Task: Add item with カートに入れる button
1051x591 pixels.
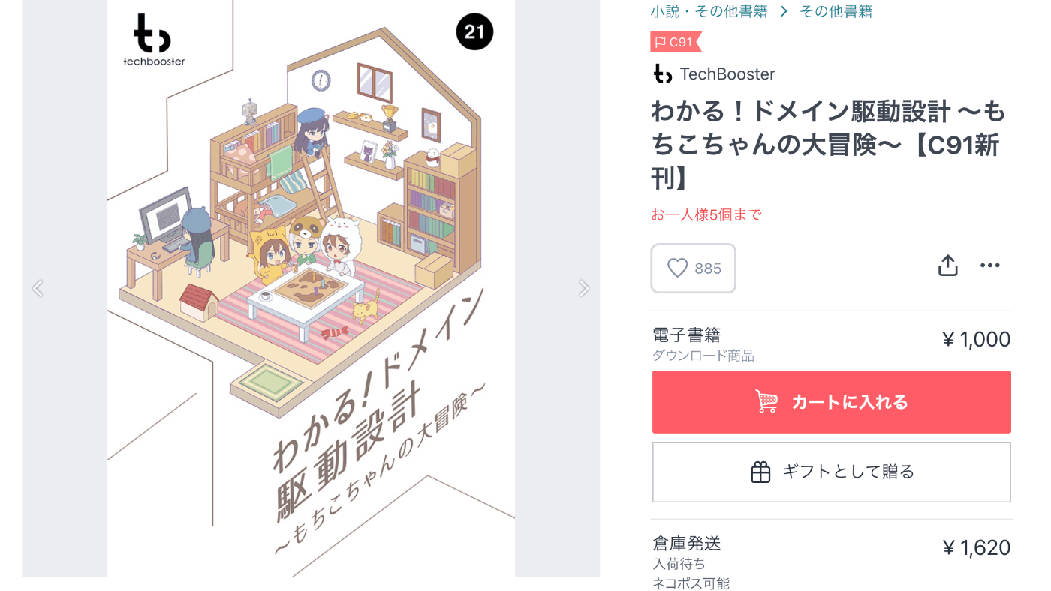Action: pos(832,402)
